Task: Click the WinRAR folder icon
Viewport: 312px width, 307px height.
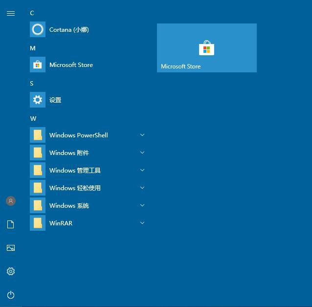Action: pos(38,223)
